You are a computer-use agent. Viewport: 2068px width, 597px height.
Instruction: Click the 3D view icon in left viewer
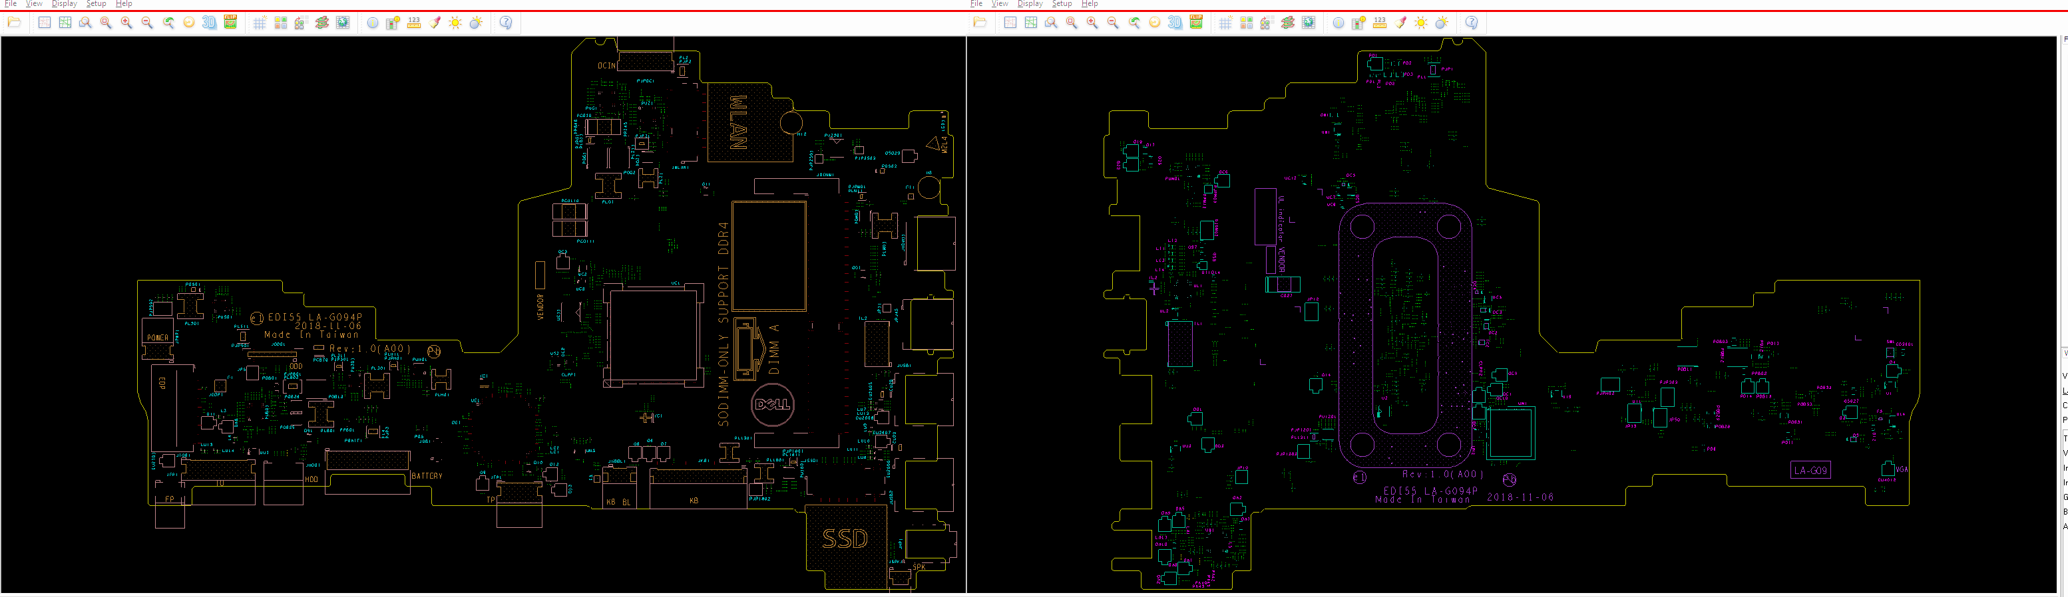coord(210,23)
